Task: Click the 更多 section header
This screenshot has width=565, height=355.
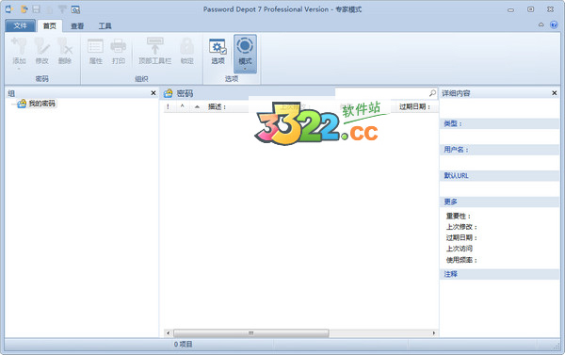Action: (499, 202)
